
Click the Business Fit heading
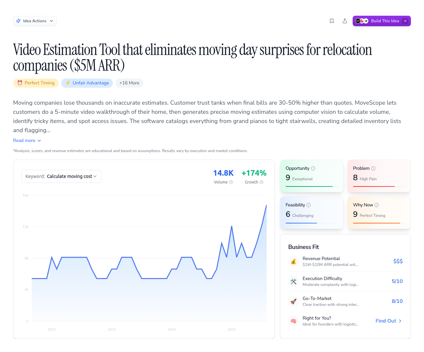[x=303, y=247]
